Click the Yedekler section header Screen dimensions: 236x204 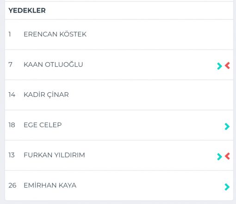pyautogui.click(x=27, y=11)
